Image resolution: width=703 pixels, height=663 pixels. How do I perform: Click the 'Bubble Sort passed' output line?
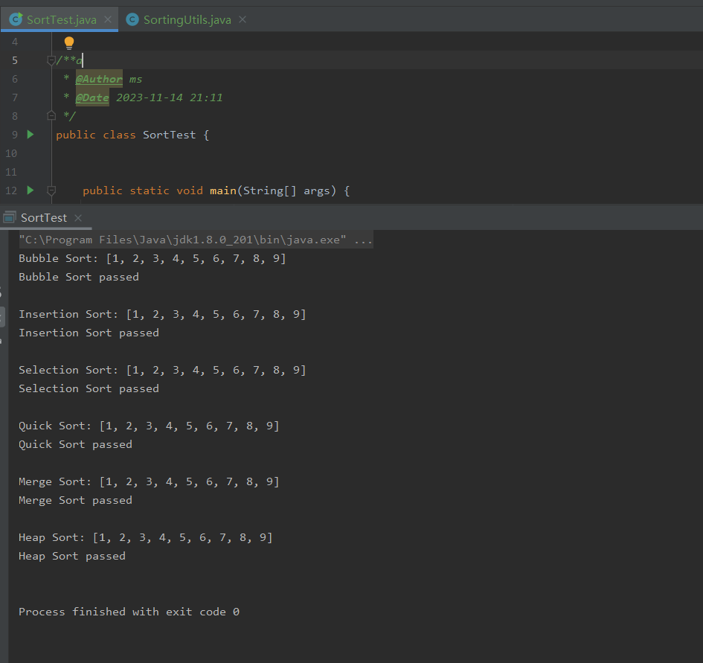coord(78,278)
